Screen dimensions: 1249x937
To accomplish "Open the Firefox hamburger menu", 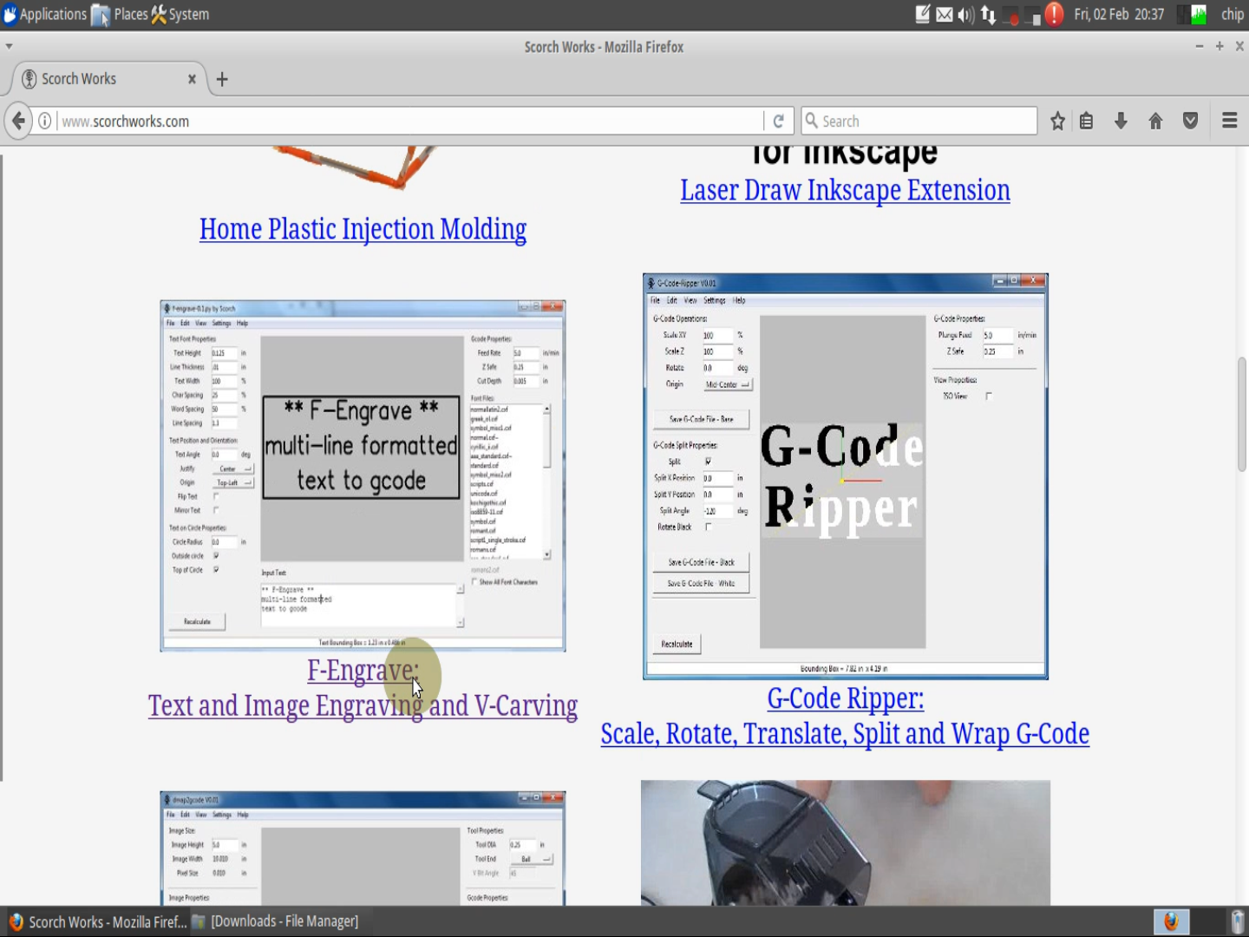I will [x=1229, y=121].
